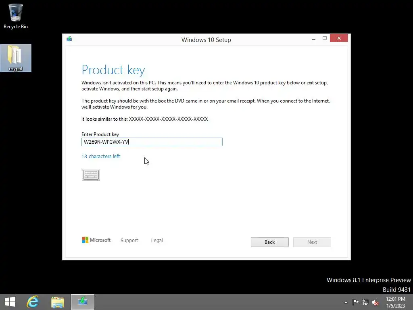
Task: Click the 'Product key' heading
Action: (113, 70)
